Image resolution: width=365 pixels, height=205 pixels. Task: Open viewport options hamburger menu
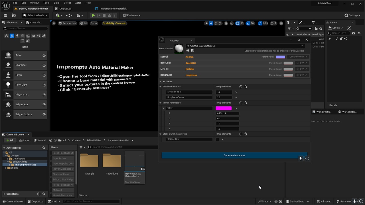(x=54, y=23)
